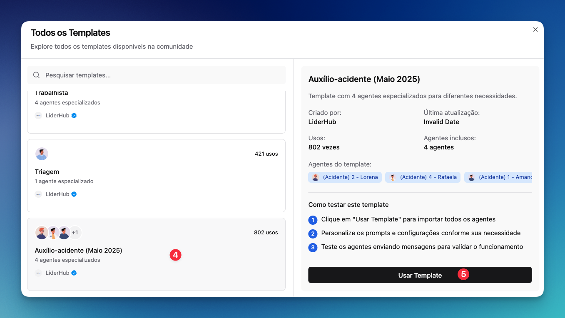Click the LíderHub logo in the Auxílio-acidente card
Image resolution: width=565 pixels, height=318 pixels.
coord(38,273)
